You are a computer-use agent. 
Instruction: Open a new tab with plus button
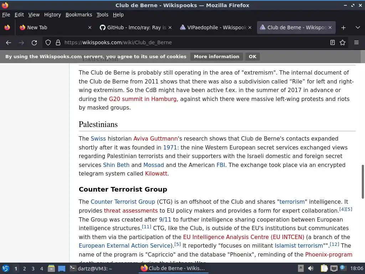[343, 28]
